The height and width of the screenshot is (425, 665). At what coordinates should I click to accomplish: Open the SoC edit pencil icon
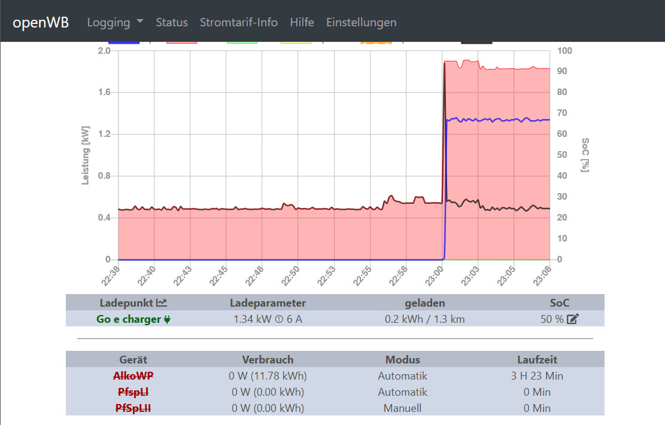coord(573,319)
